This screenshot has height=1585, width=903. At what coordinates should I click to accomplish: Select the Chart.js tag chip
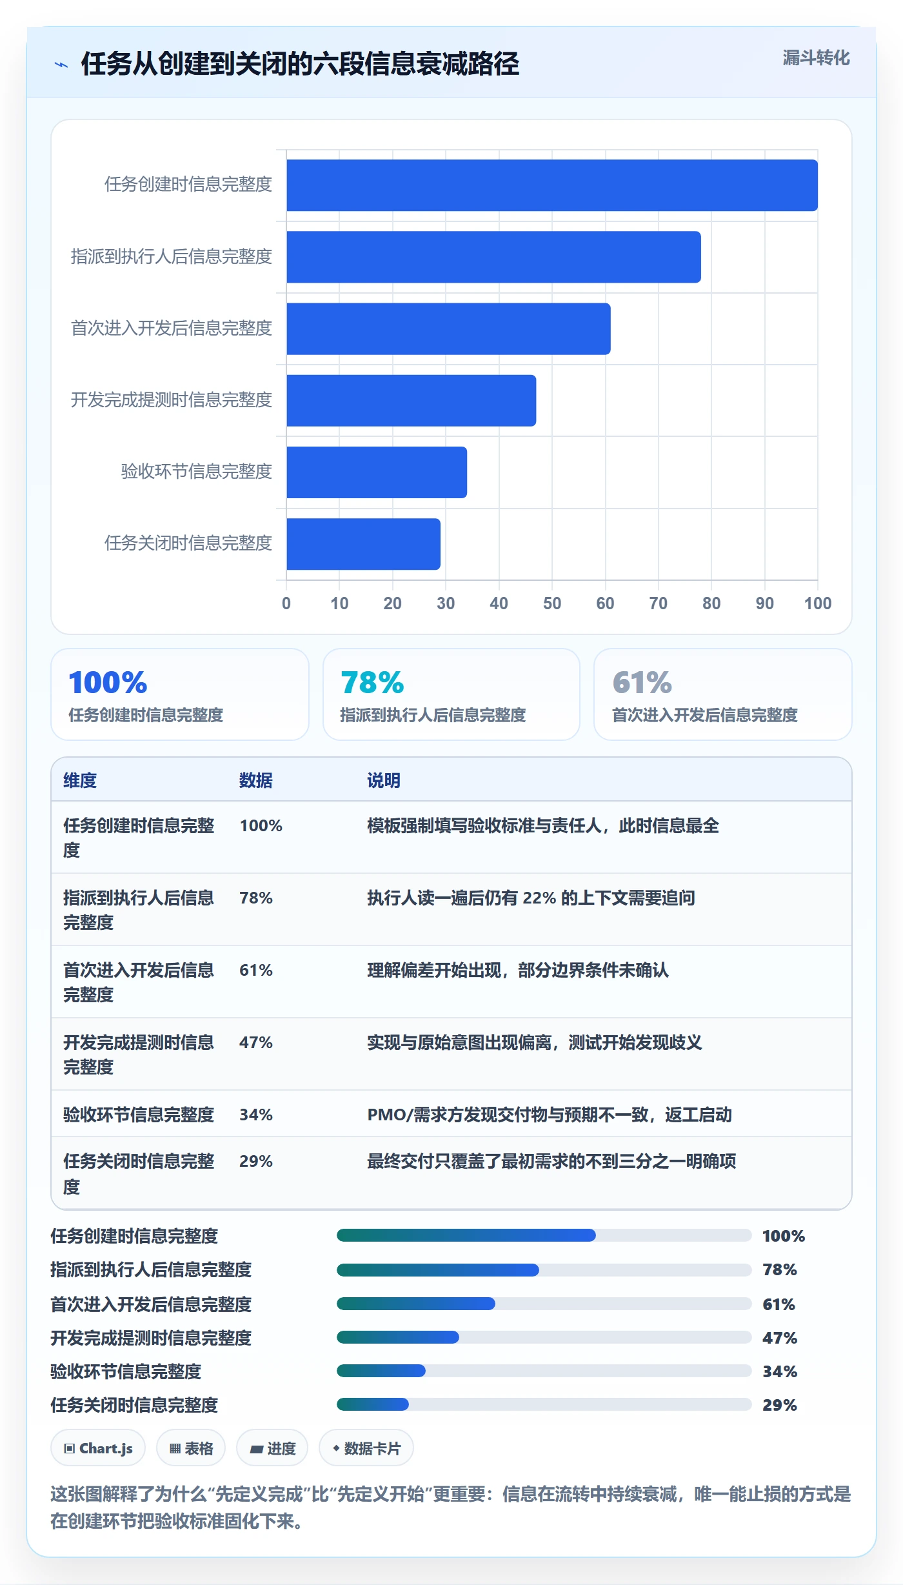[x=98, y=1448]
